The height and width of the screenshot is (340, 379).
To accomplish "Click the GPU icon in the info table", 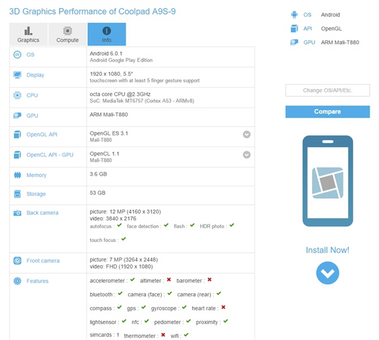I will tap(17, 116).
